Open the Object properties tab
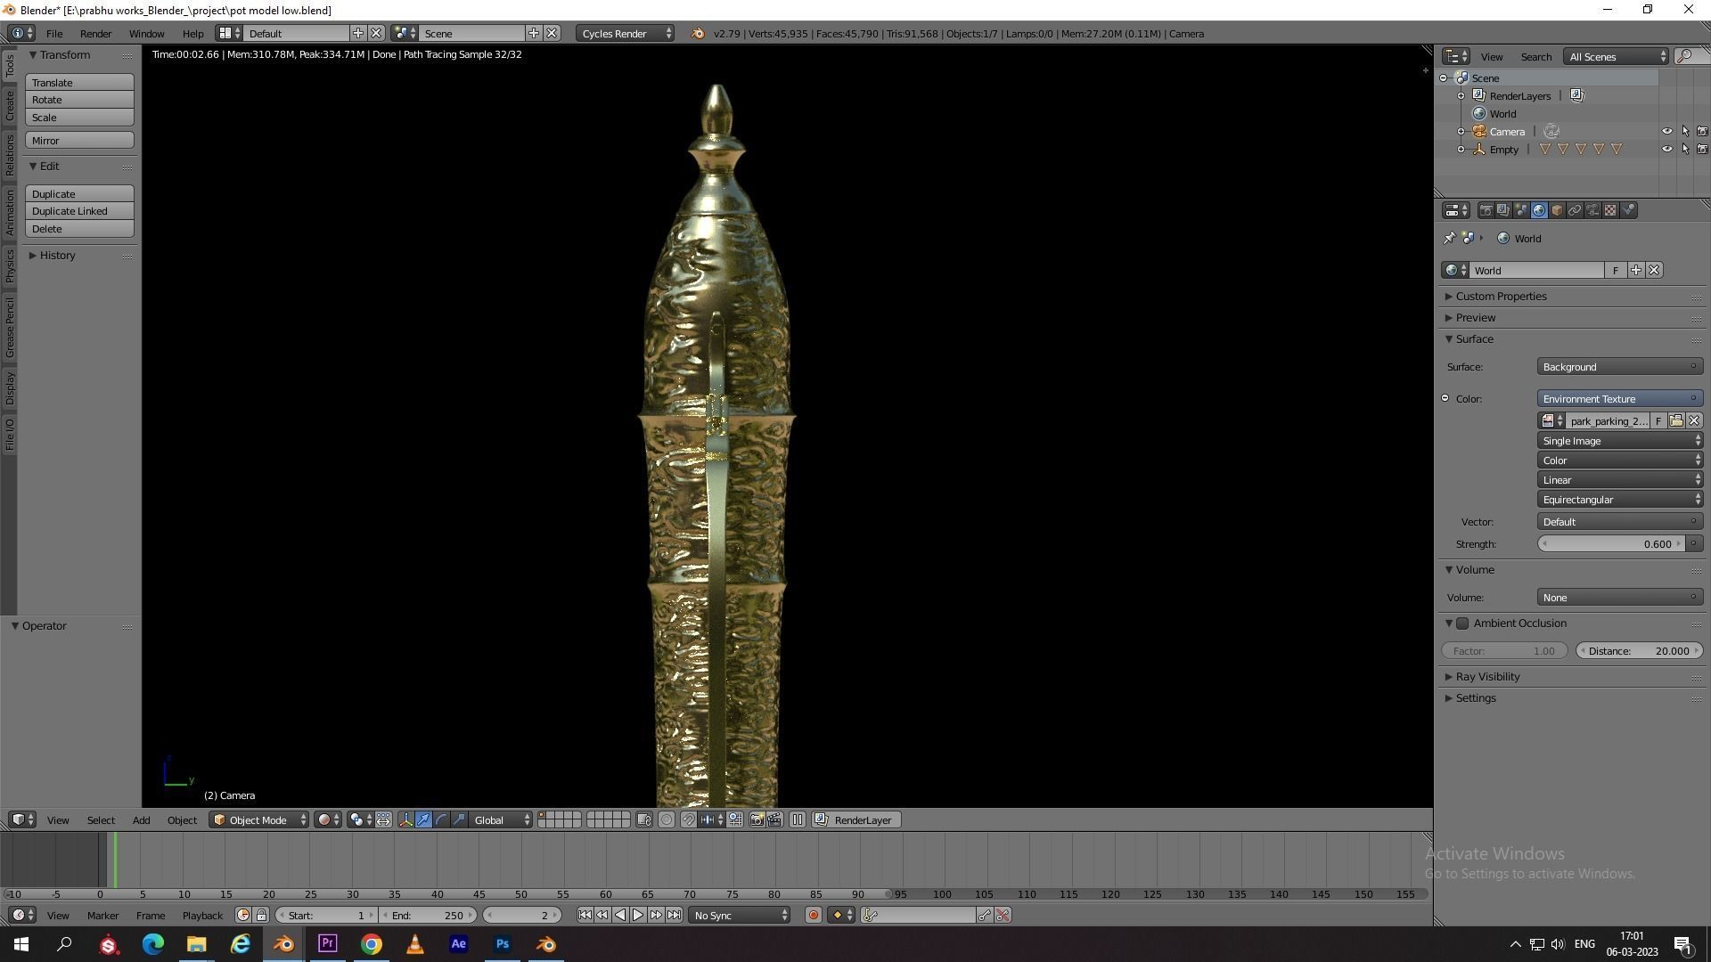This screenshot has width=1711, height=962. [x=1557, y=211]
